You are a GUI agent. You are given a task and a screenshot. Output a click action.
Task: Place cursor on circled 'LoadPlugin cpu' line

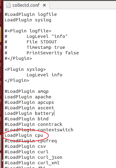tap(24, 135)
